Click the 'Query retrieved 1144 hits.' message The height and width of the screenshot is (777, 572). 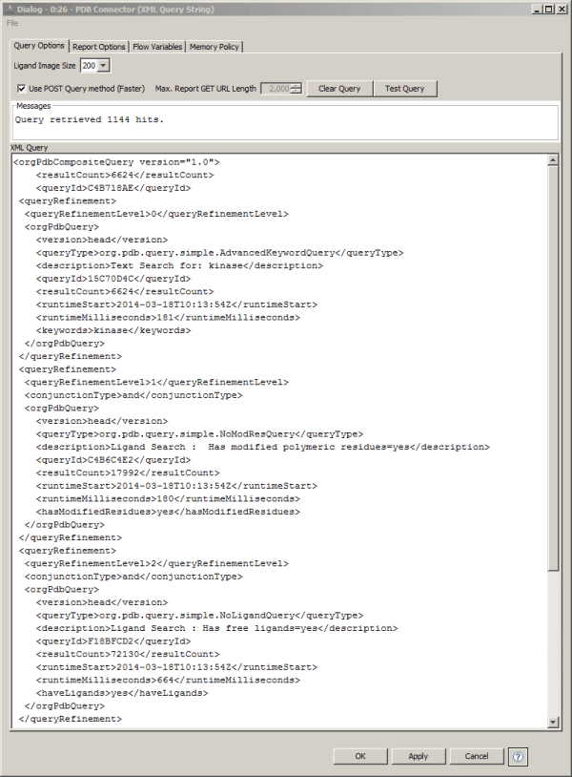(89, 119)
